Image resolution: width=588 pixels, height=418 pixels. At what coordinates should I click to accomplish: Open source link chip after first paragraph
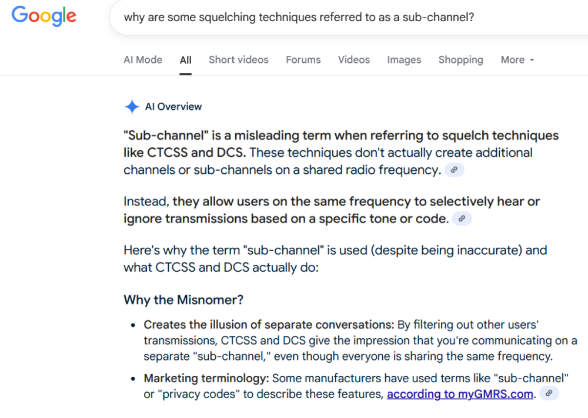tap(453, 170)
